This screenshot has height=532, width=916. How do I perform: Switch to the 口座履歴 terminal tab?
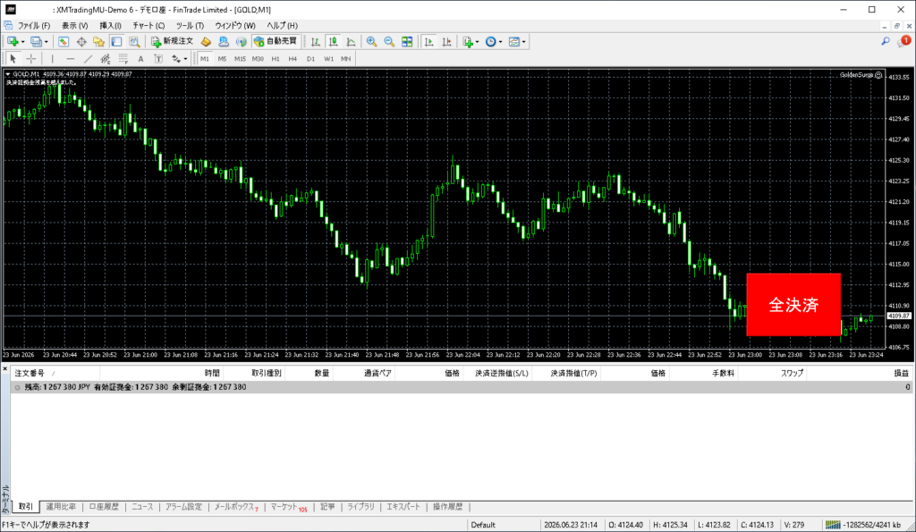point(104,507)
